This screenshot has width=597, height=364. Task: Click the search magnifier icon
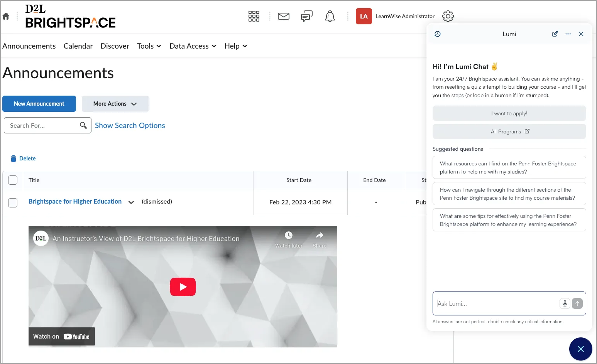tap(83, 125)
